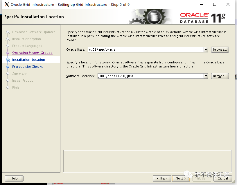Screen dimensions: 237x185
Task: Expand the Oracle Base path dropdown
Action: 206,50
